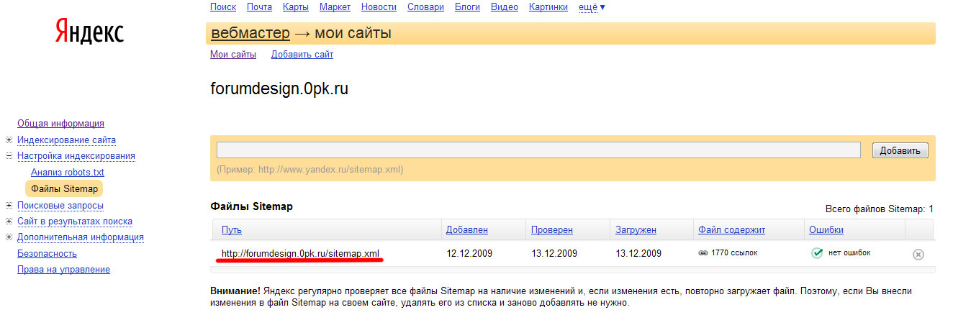This screenshot has width=953, height=315.
Task: Click the 13.12.2009 date under Проверен
Action: 554,254
